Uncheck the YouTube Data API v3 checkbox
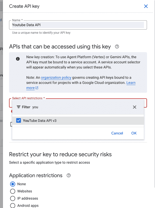The image size is (155, 208). [x=19, y=121]
